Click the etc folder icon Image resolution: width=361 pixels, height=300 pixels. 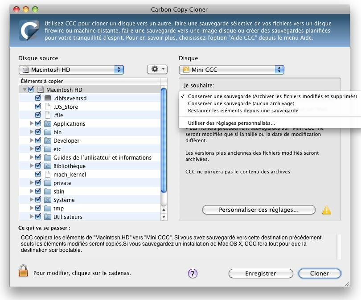click(47, 149)
